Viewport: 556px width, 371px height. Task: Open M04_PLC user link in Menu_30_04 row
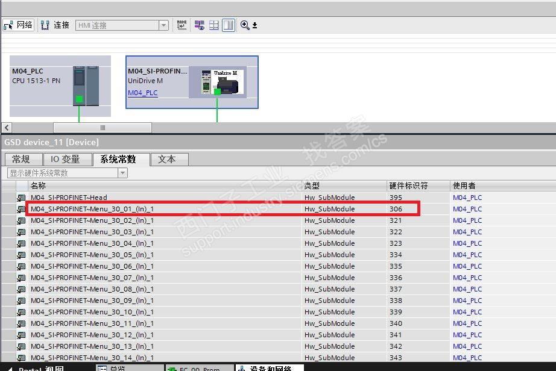(467, 243)
